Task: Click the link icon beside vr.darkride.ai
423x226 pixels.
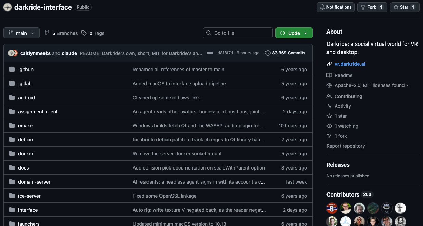Action: (x=329, y=64)
